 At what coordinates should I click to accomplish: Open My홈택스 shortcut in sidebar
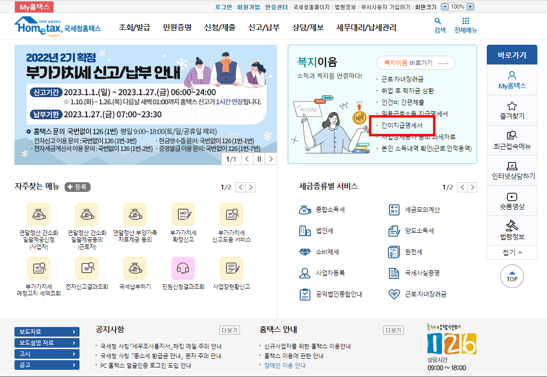point(512,80)
